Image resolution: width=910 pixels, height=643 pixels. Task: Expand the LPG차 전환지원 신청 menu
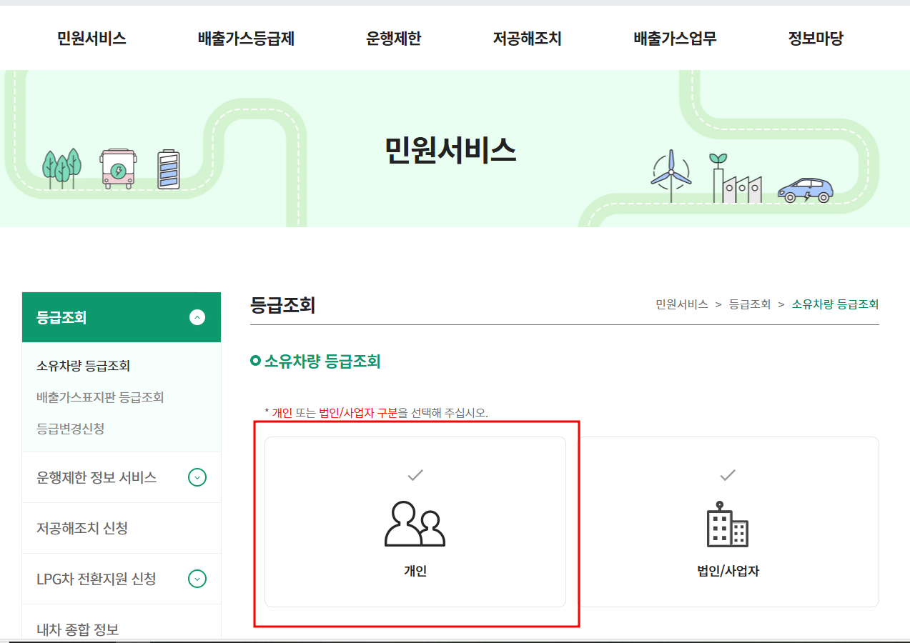[x=197, y=579]
